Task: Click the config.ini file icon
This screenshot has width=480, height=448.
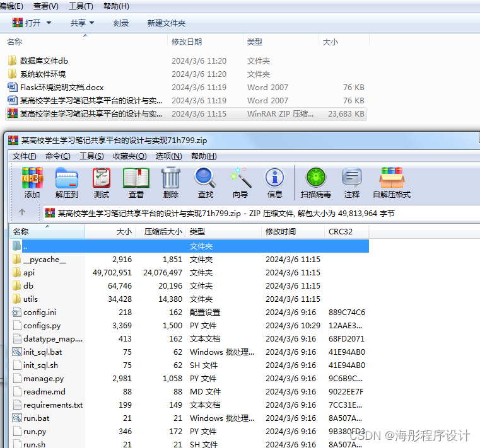Action: pyautogui.click(x=16, y=313)
